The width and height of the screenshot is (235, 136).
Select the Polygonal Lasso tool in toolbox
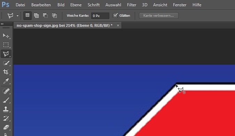(6, 54)
